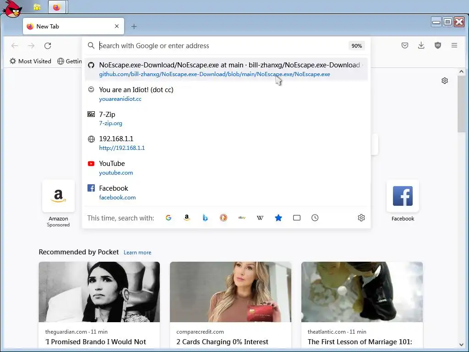This screenshot has height=352, width=469.
Task: Select the Facebook suggestion in dropdown
Action: [x=226, y=192]
